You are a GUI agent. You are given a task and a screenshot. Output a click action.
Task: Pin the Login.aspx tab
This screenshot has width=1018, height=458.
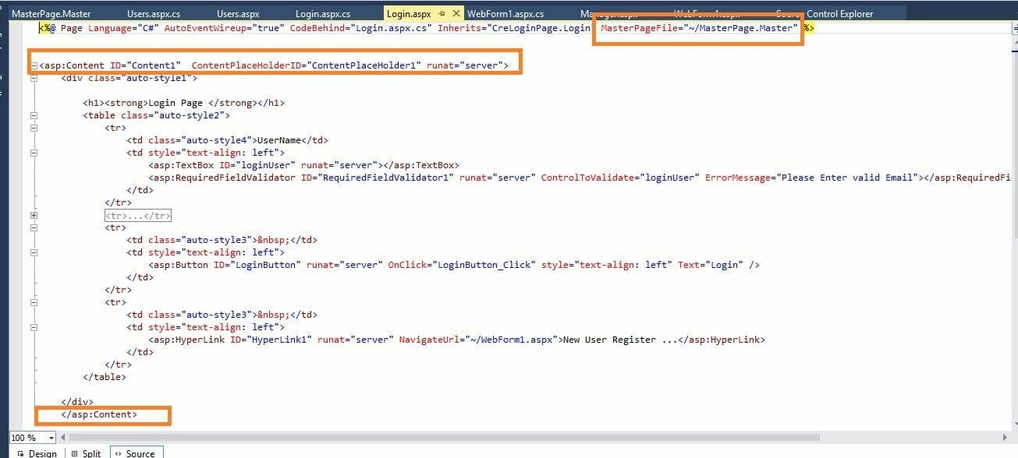(x=442, y=14)
